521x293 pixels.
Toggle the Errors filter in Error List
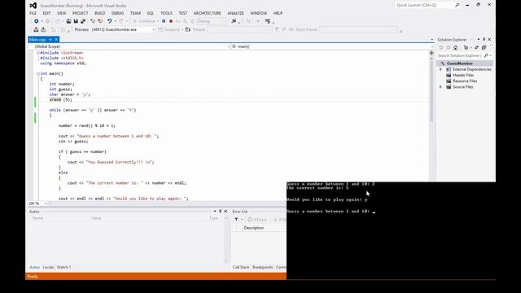(x=257, y=219)
